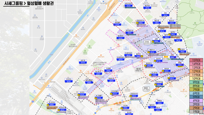The image size is (204, 115).
Task: Open the 스카이렉스 2007년 apartment marker
Action: click(x=172, y=77)
